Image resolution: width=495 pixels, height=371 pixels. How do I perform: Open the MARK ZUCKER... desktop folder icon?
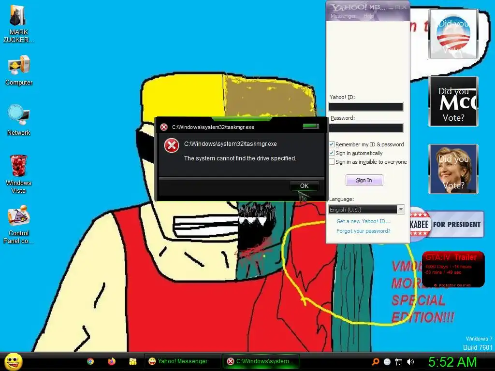point(18,24)
